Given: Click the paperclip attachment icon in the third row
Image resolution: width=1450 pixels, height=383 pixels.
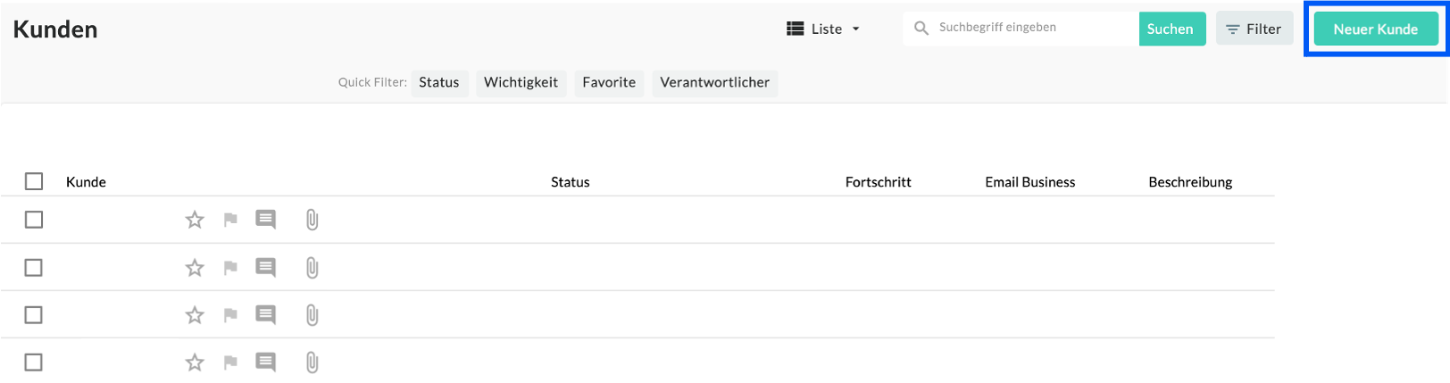Looking at the screenshot, I should (312, 315).
